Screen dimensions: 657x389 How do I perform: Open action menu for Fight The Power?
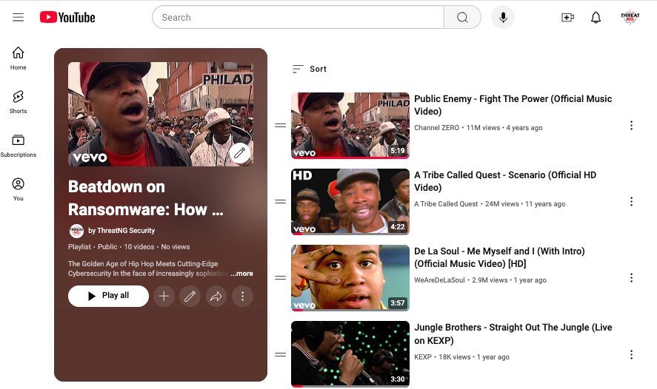pyautogui.click(x=631, y=126)
